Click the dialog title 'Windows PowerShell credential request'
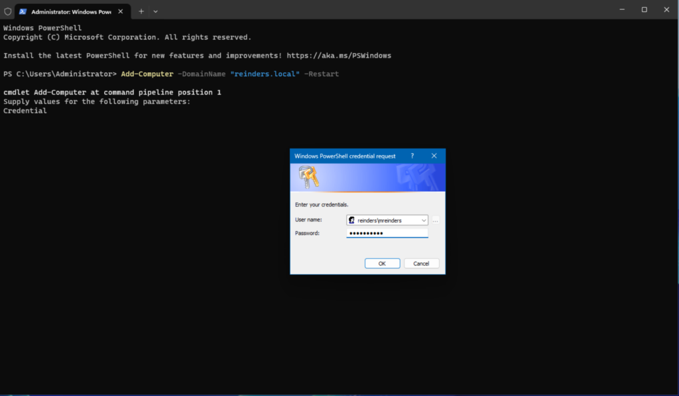The image size is (679, 396). coord(345,156)
